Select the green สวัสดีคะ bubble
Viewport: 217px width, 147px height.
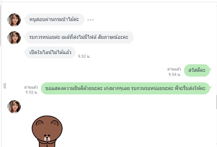197,70
